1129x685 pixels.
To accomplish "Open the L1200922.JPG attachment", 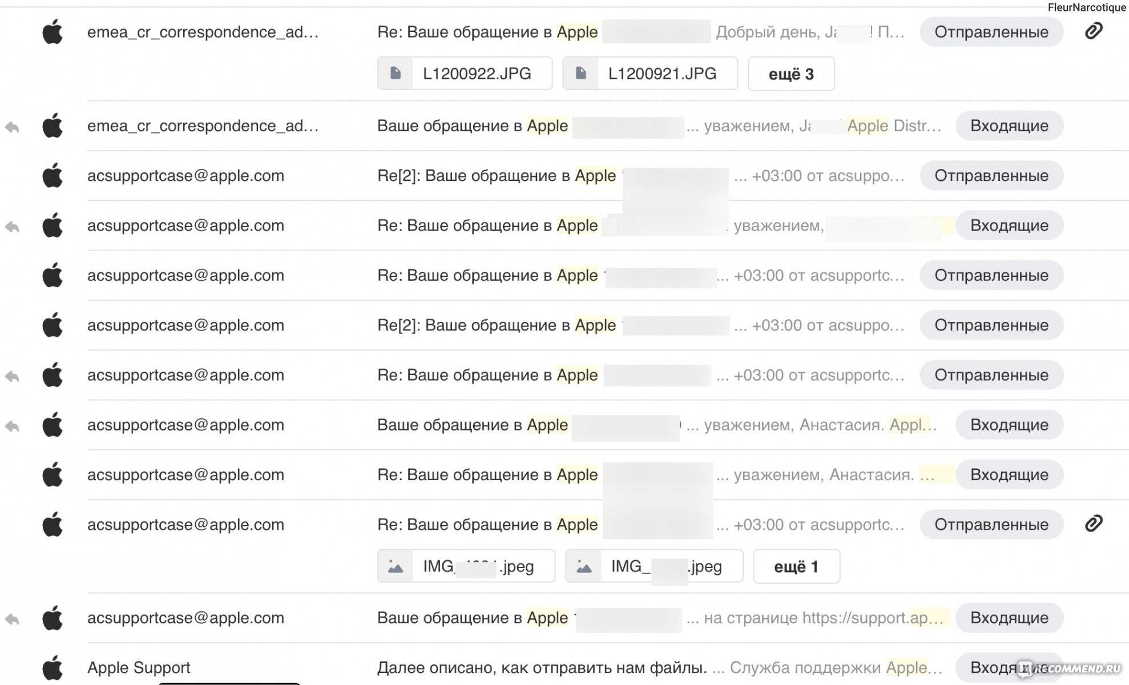I will pos(465,73).
